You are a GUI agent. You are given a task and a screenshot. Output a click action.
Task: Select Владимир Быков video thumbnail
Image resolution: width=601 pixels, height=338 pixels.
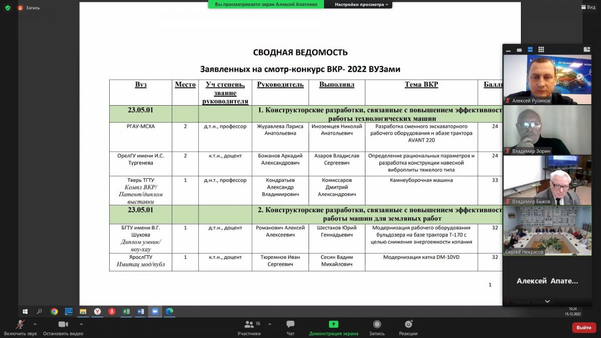pos(547,180)
